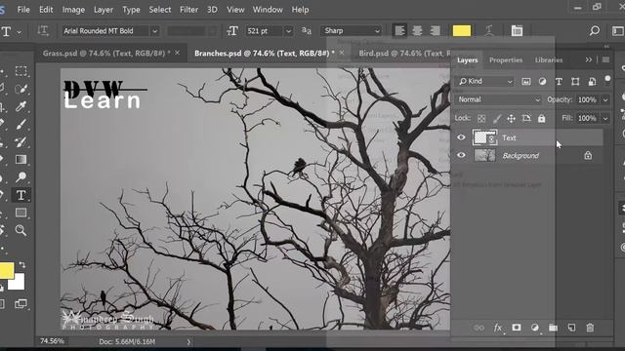Image resolution: width=625 pixels, height=351 pixels.
Task: Link layers icon in Layers panel
Action: (x=479, y=328)
